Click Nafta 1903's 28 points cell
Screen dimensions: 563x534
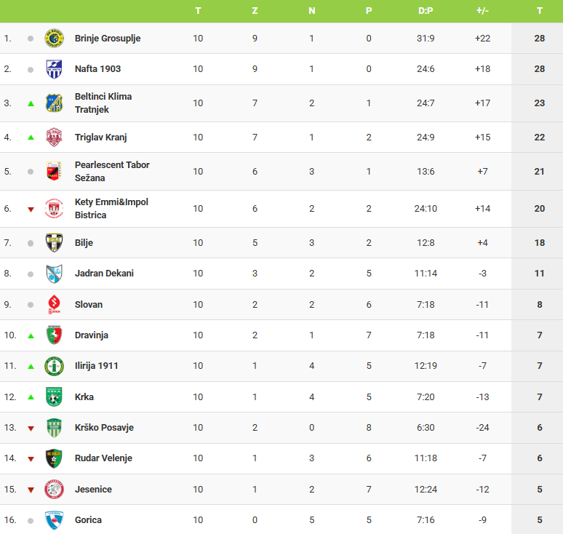539,69
